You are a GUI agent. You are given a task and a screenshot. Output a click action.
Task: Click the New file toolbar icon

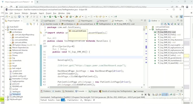[7, 17]
